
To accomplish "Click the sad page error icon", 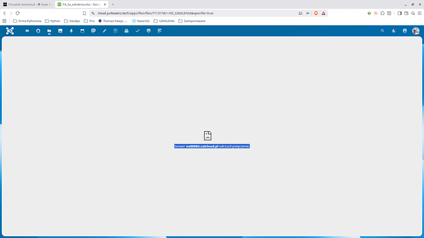I will pyautogui.click(x=208, y=136).
